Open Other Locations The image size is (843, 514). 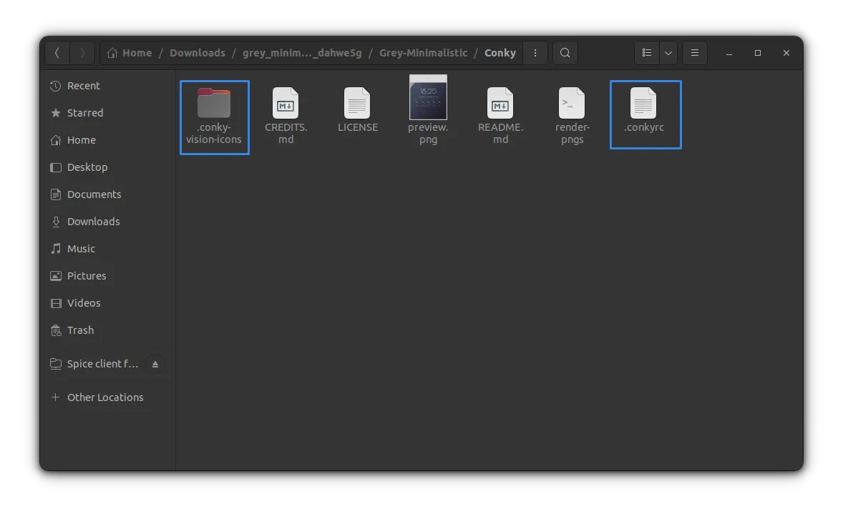[x=104, y=397]
